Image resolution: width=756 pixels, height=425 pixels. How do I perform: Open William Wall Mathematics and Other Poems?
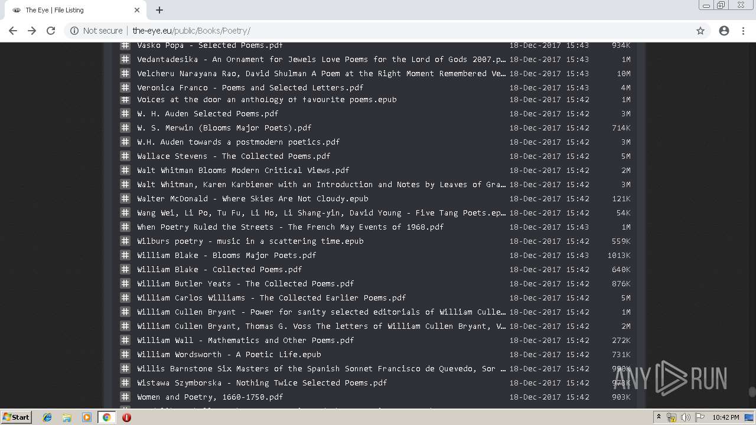(x=245, y=340)
